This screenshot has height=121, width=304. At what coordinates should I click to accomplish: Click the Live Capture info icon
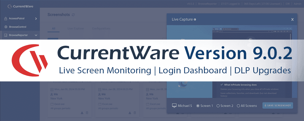point(195,19)
